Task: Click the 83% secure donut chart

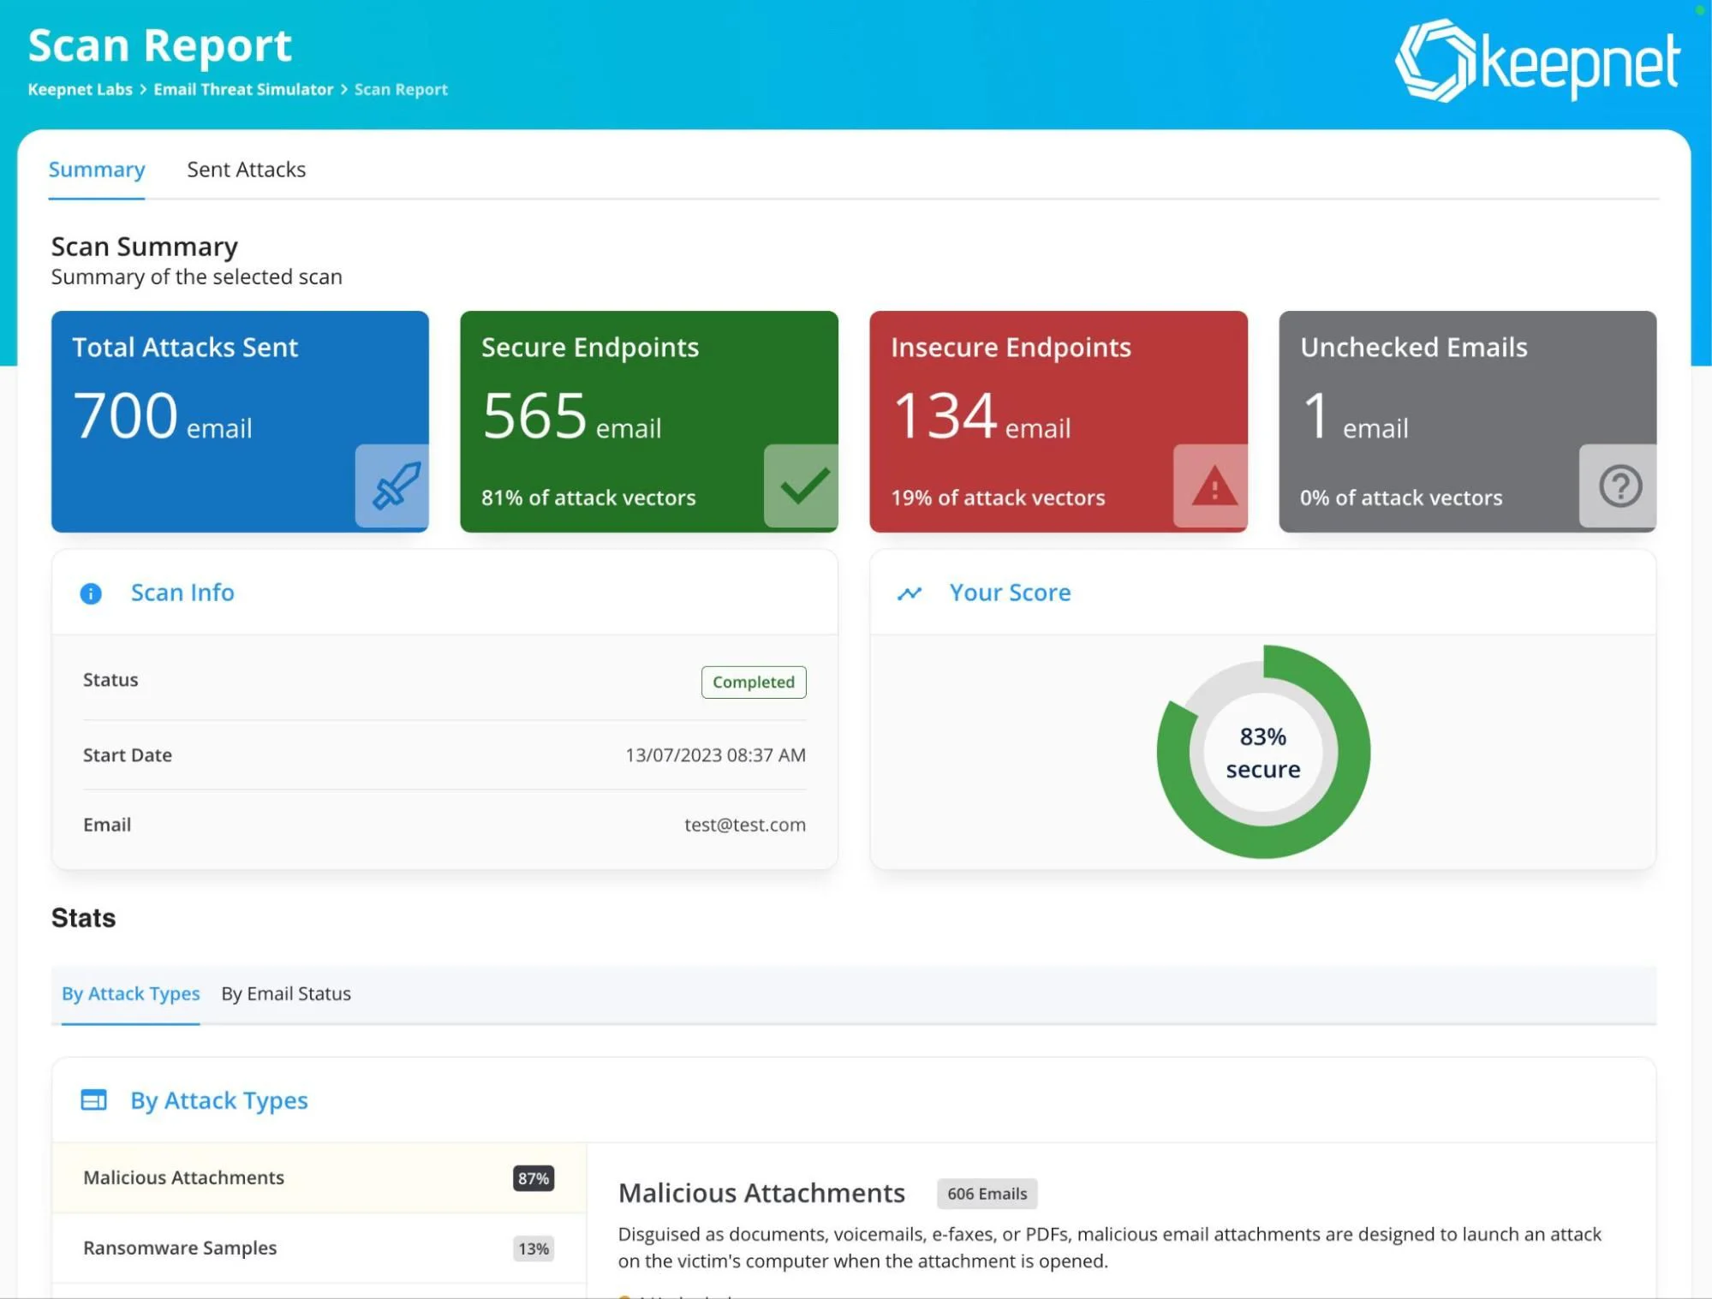Action: [x=1262, y=751]
